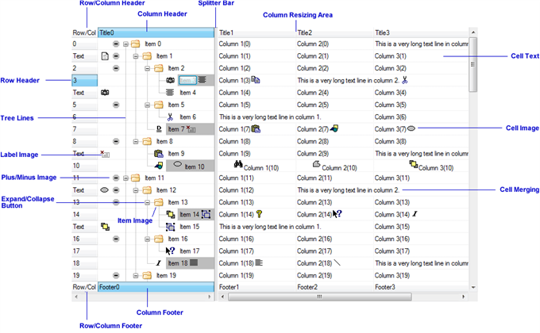Click the help cursor icon beside Item 17
The width and height of the screenshot is (540, 333).
(170, 251)
